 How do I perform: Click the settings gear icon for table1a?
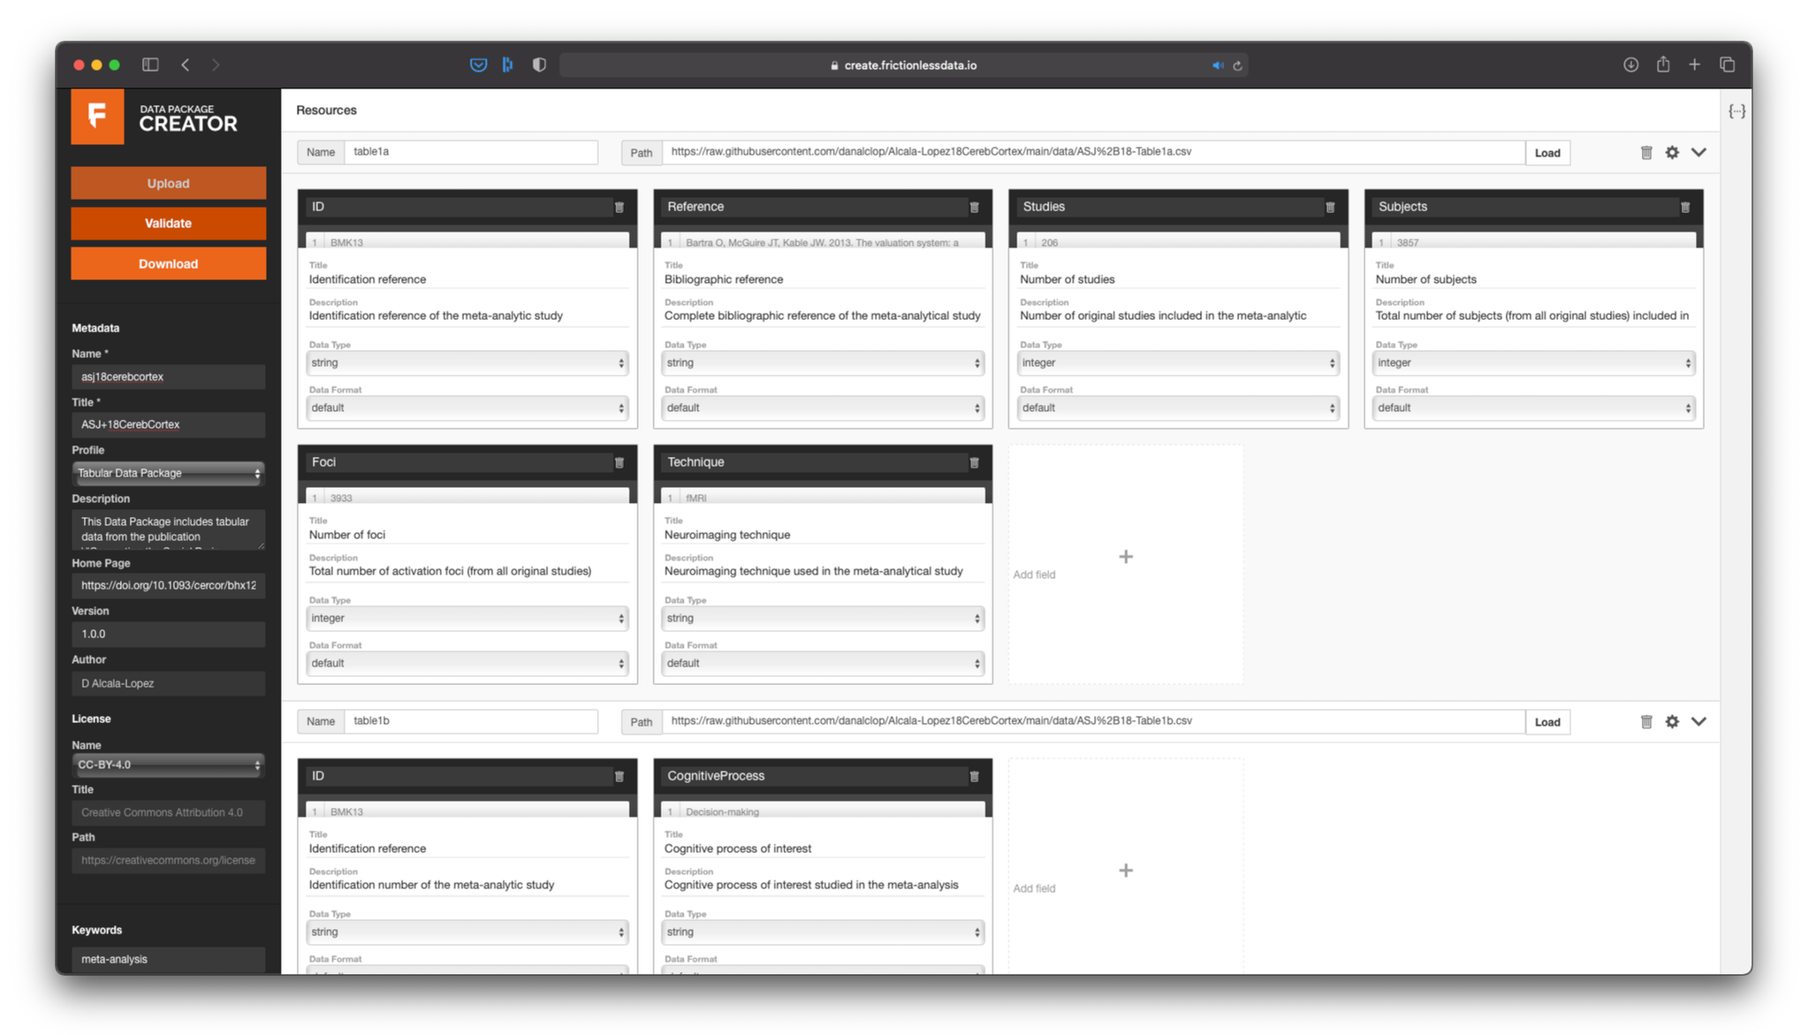click(x=1673, y=152)
